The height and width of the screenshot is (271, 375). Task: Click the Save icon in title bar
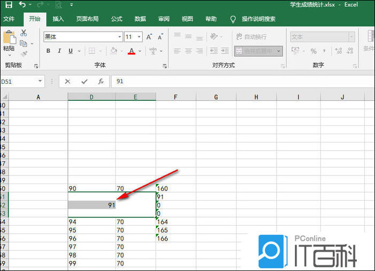pyautogui.click(x=9, y=5)
